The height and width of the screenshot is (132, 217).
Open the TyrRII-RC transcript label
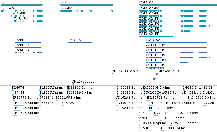pyautogui.click(x=8, y=8)
